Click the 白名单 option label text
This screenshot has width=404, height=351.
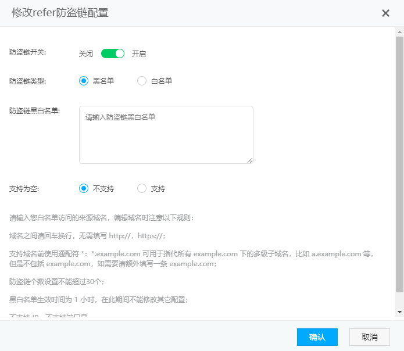[162, 81]
